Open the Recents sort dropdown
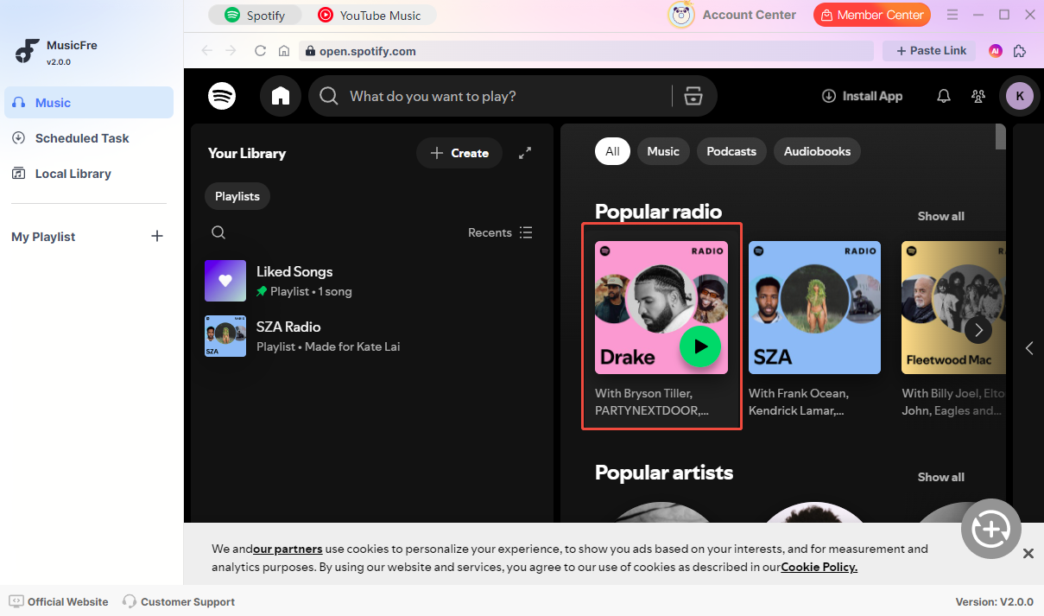This screenshot has height=616, width=1044. (x=500, y=232)
